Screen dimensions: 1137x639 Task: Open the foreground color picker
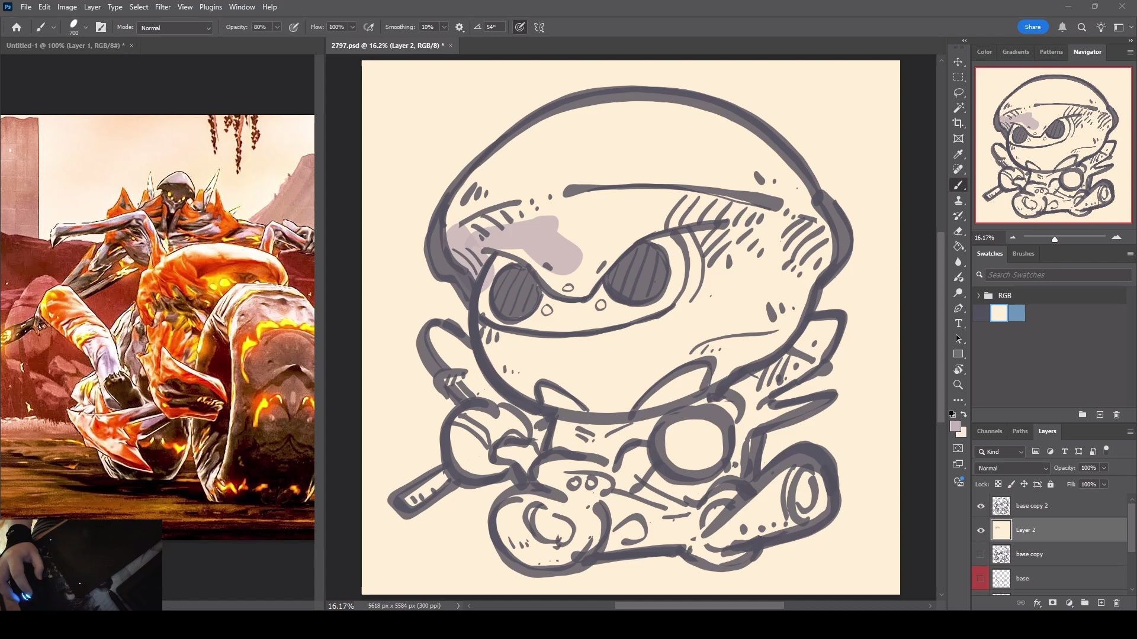coord(955,426)
